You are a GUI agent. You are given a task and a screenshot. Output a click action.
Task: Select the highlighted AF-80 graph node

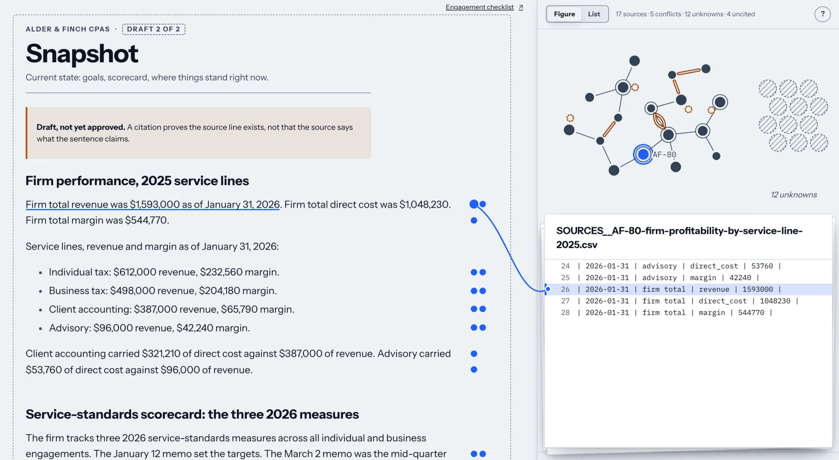(643, 154)
